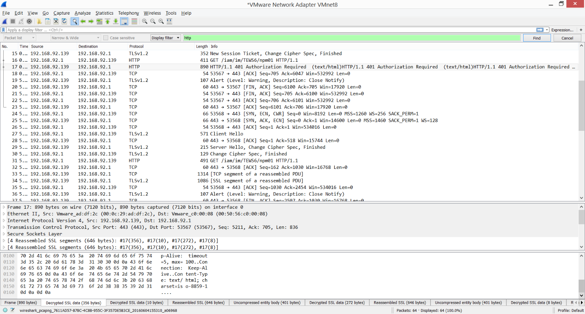Open the Narrow & Wide dropdown
The height and width of the screenshot is (314, 585).
pos(75,38)
